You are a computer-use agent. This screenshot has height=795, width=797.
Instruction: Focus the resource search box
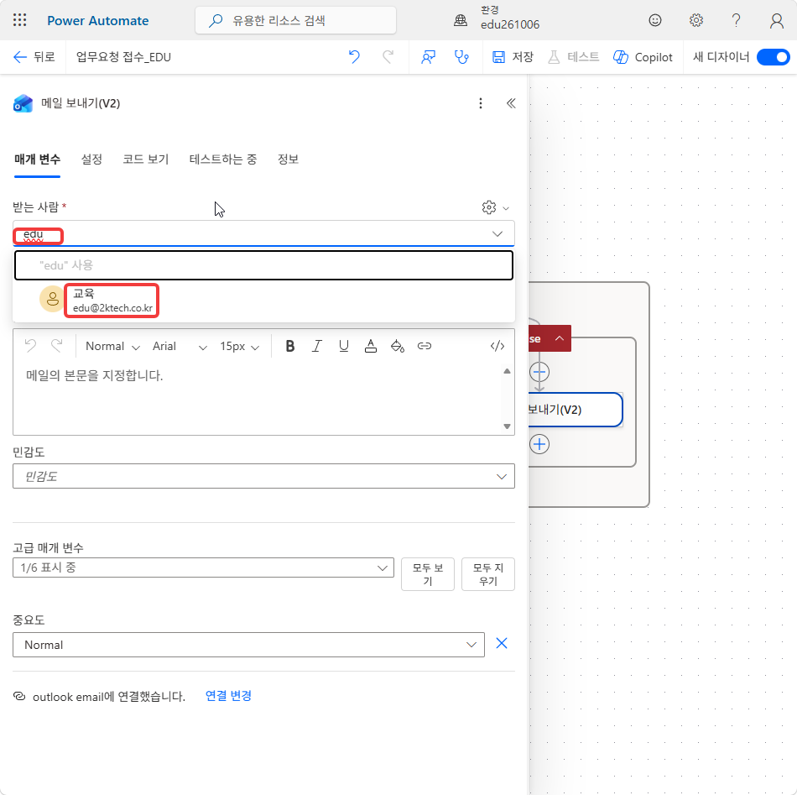[x=295, y=20]
